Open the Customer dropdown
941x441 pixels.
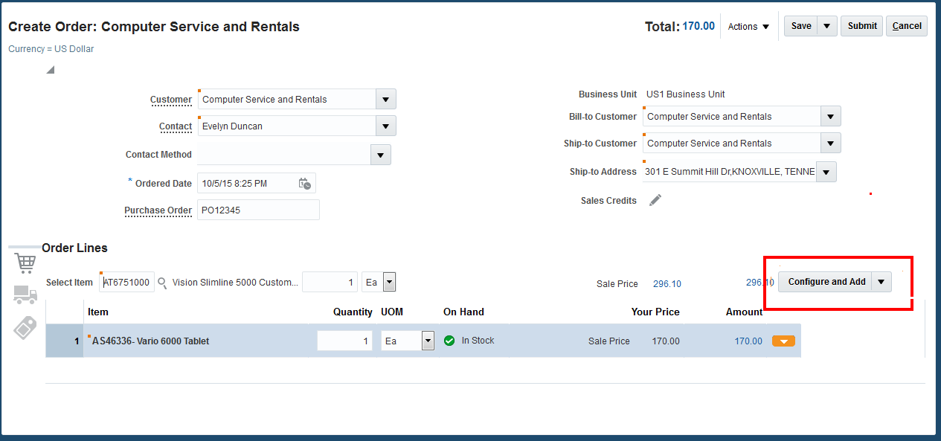click(x=385, y=98)
